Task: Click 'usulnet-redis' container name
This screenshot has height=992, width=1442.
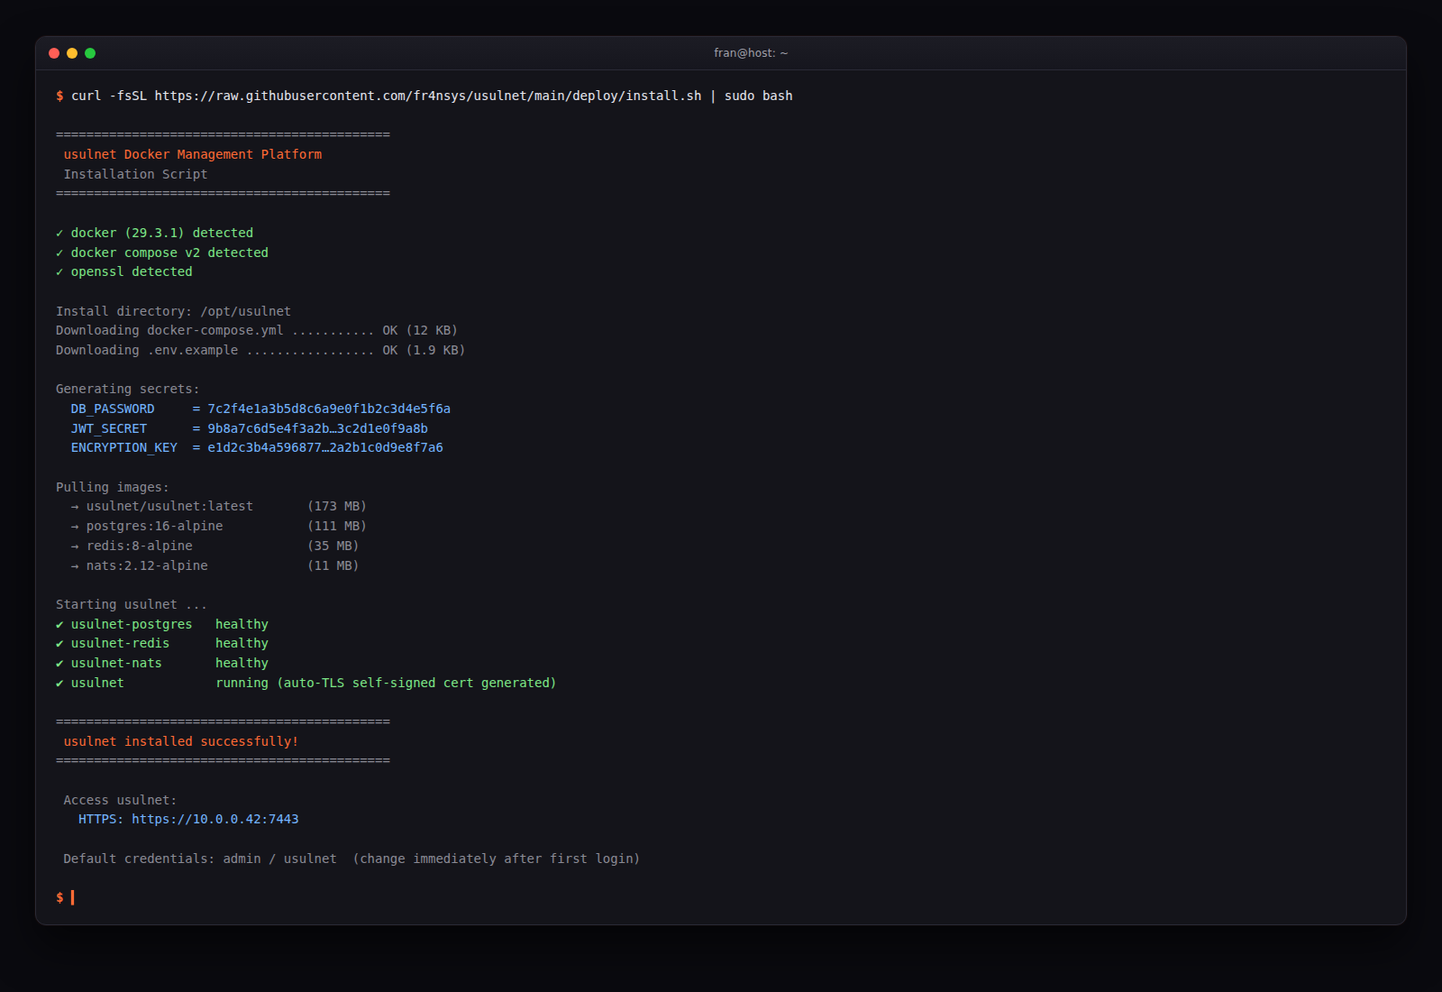Action: (120, 643)
